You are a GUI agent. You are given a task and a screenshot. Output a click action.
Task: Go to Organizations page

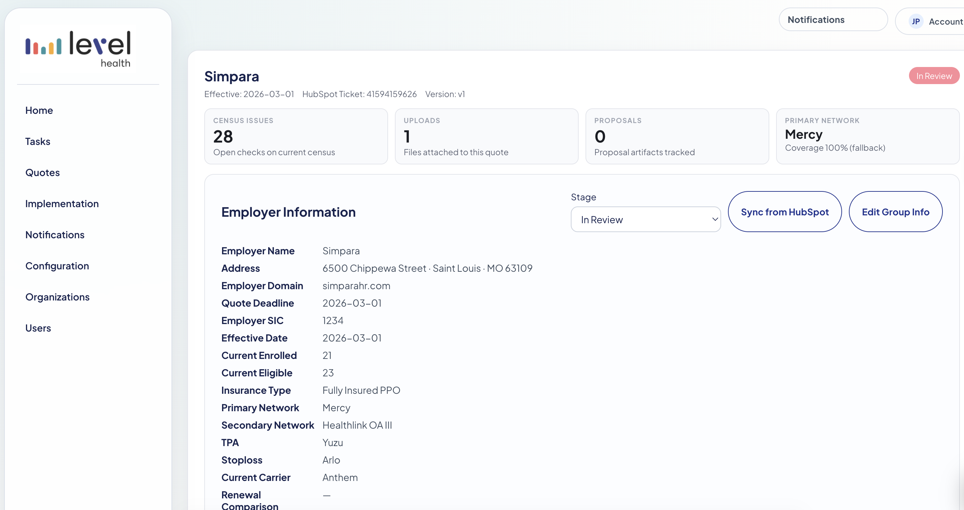[x=57, y=297]
